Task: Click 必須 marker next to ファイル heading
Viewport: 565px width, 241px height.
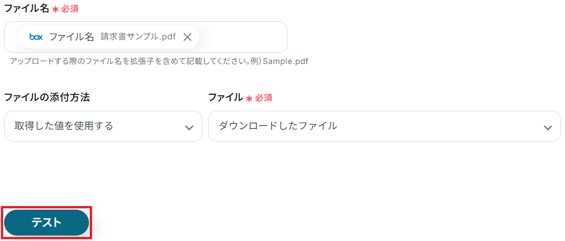Action: pos(263,98)
